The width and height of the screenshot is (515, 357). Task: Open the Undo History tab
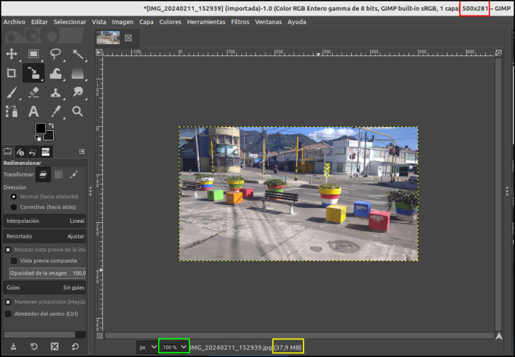(x=33, y=152)
